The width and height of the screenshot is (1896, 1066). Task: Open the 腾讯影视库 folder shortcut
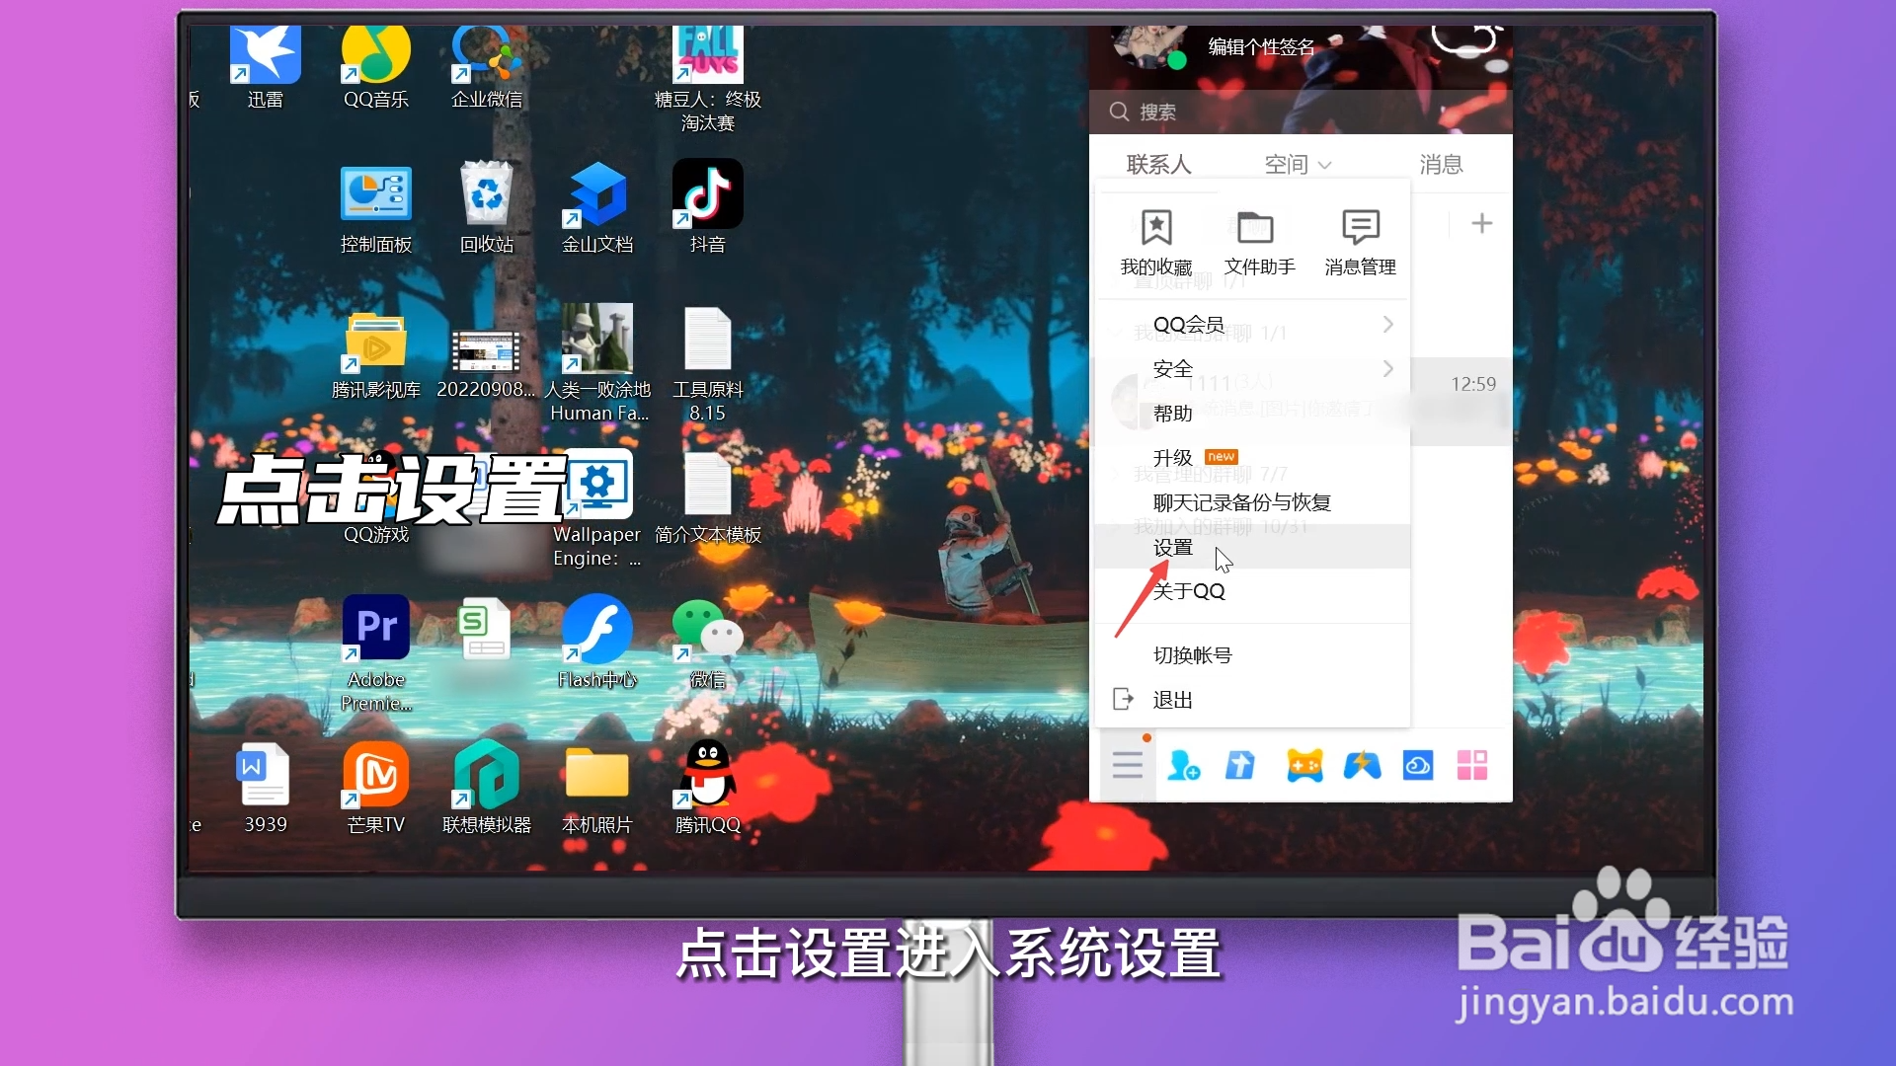(x=376, y=355)
